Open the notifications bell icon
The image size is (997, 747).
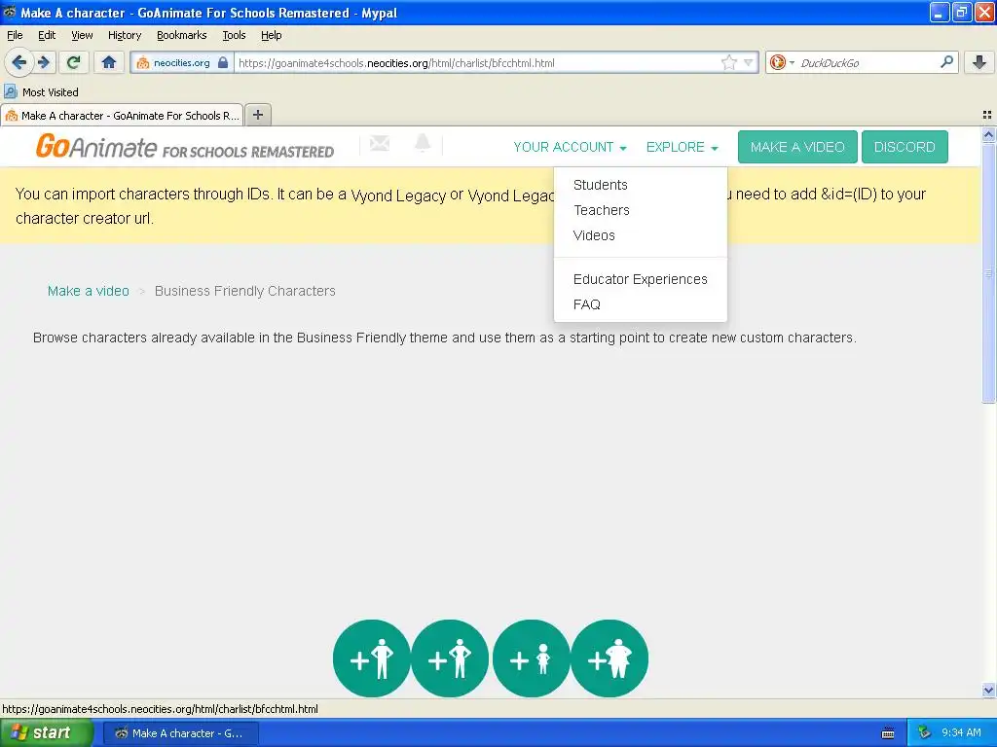point(423,144)
